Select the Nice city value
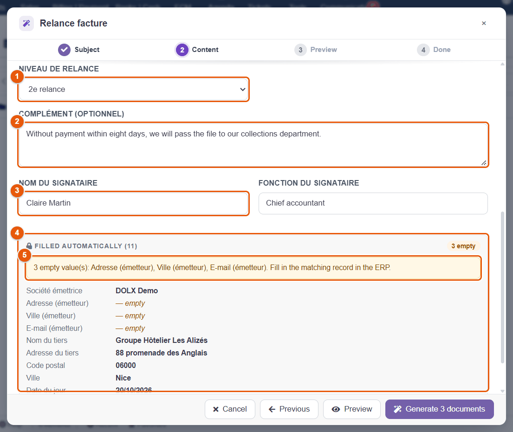This screenshot has height=432, width=513. [x=123, y=378]
